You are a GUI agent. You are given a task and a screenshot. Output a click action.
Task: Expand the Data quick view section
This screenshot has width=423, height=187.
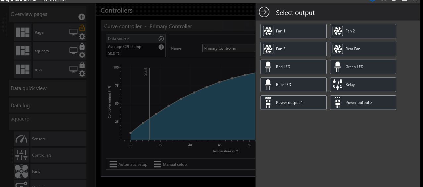[48, 88]
